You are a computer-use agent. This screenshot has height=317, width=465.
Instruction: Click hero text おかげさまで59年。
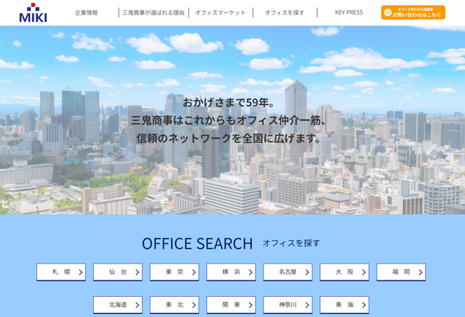(230, 102)
